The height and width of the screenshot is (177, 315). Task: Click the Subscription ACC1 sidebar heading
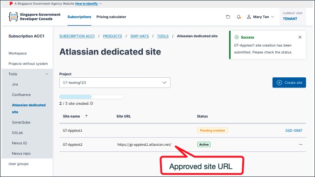26,36
